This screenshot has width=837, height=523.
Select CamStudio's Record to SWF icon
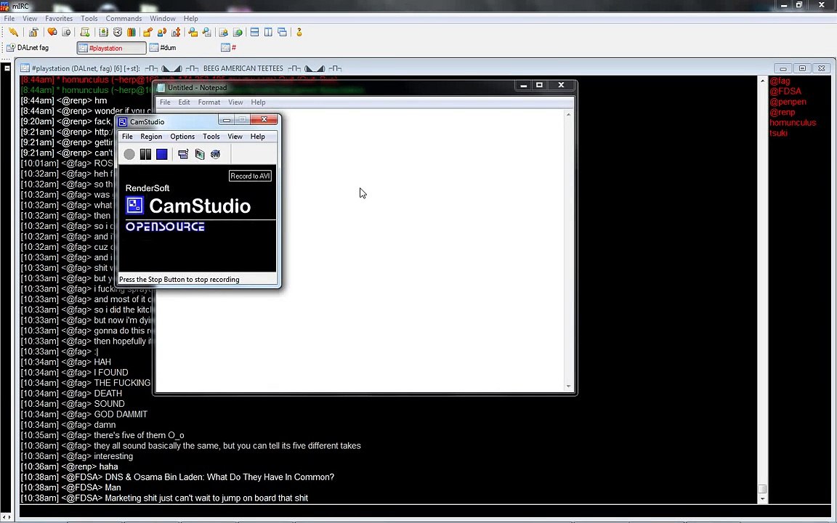pos(215,154)
